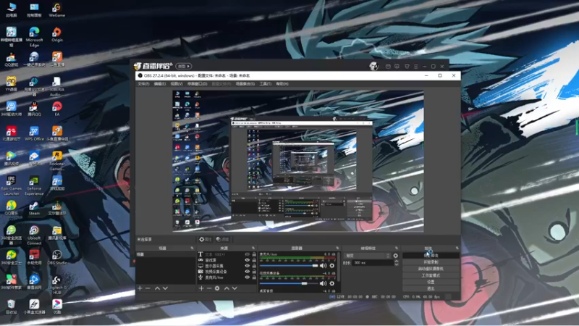
Task: Move scene up in Scenes panel
Action: click(x=157, y=288)
